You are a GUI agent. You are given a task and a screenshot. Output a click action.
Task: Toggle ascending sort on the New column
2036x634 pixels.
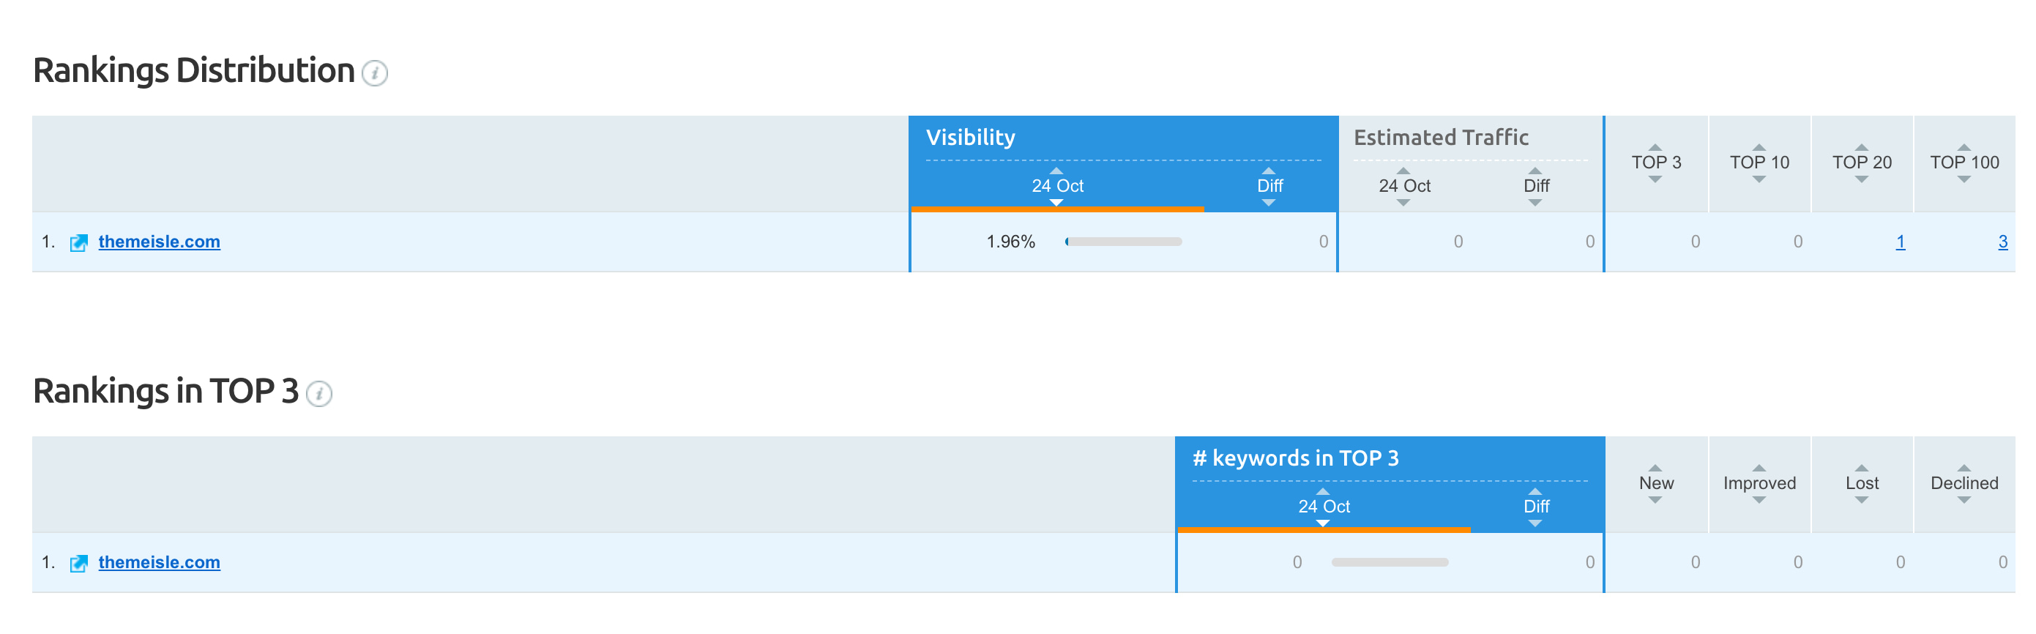tap(1656, 467)
